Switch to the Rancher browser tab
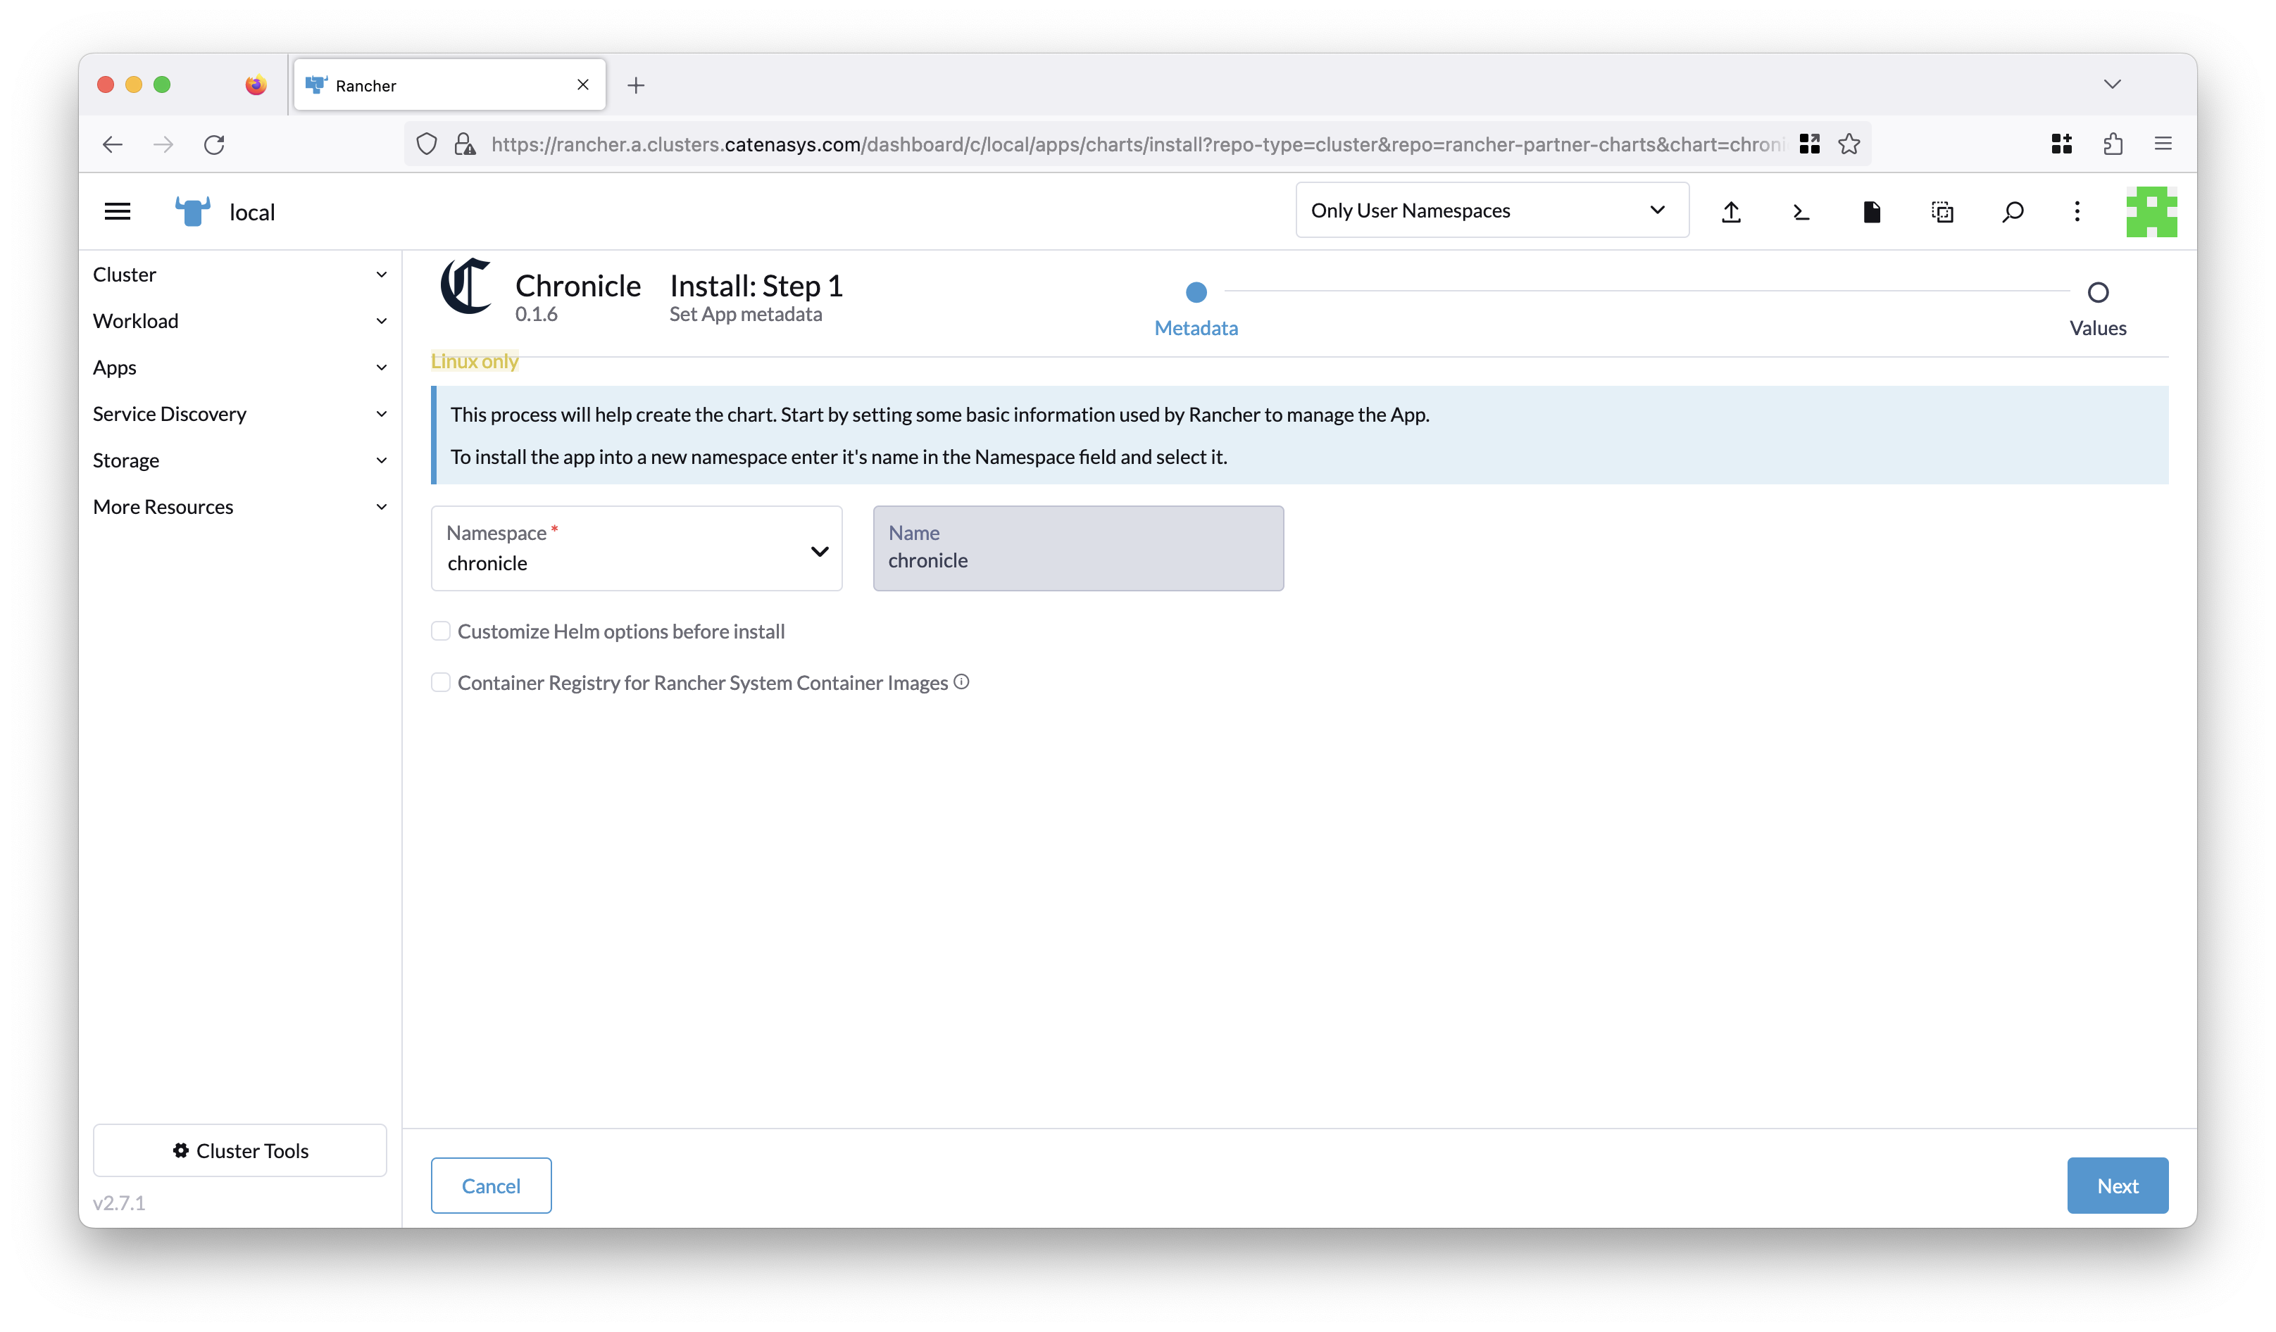The width and height of the screenshot is (2276, 1332). [x=449, y=85]
